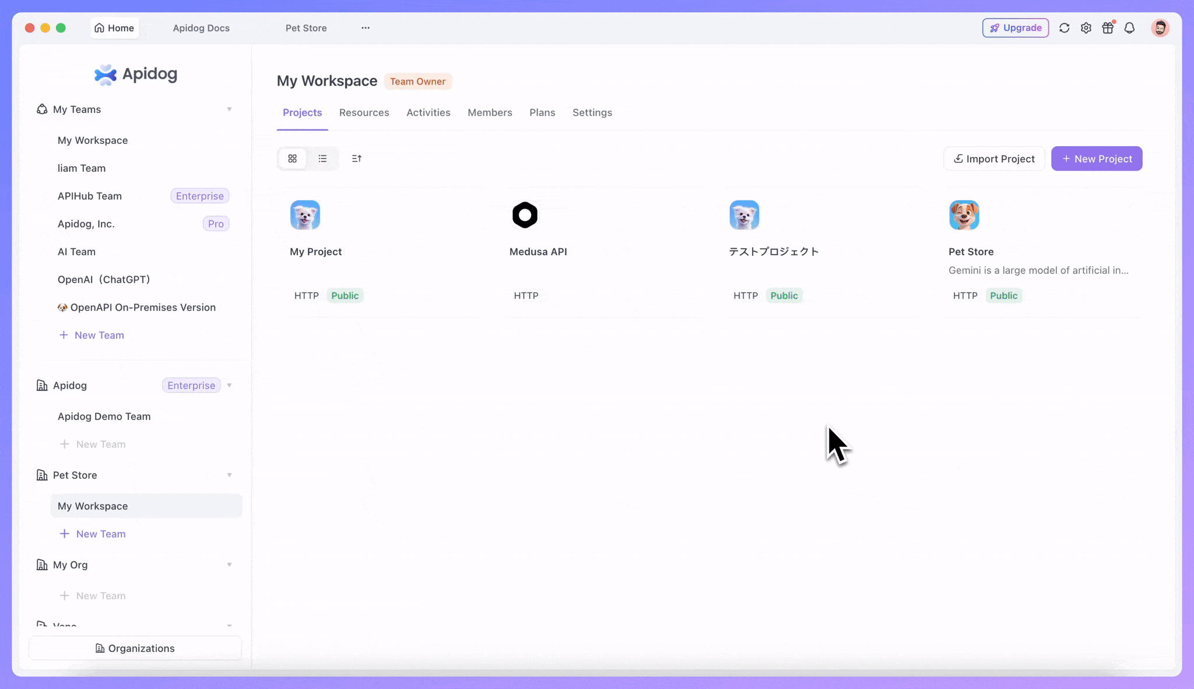Click the Home tab
The height and width of the screenshot is (689, 1194).
tap(114, 28)
